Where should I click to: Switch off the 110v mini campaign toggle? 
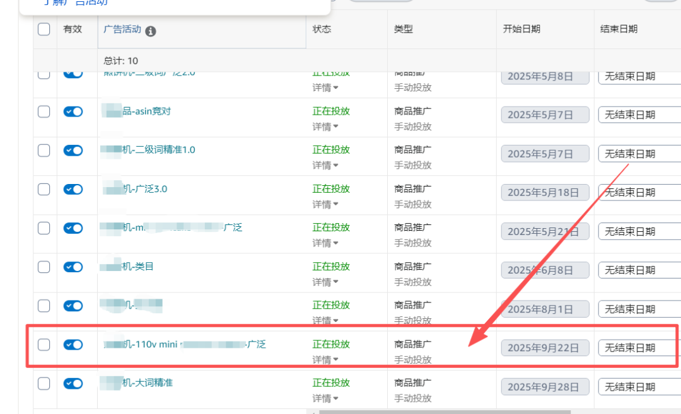pos(73,344)
